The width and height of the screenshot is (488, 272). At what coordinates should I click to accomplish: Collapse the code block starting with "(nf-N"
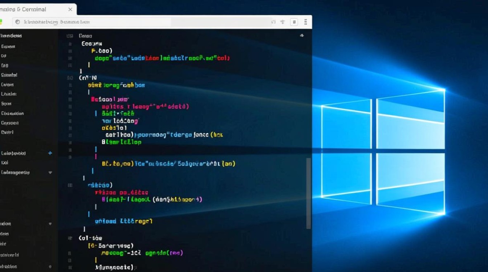tap(70, 78)
